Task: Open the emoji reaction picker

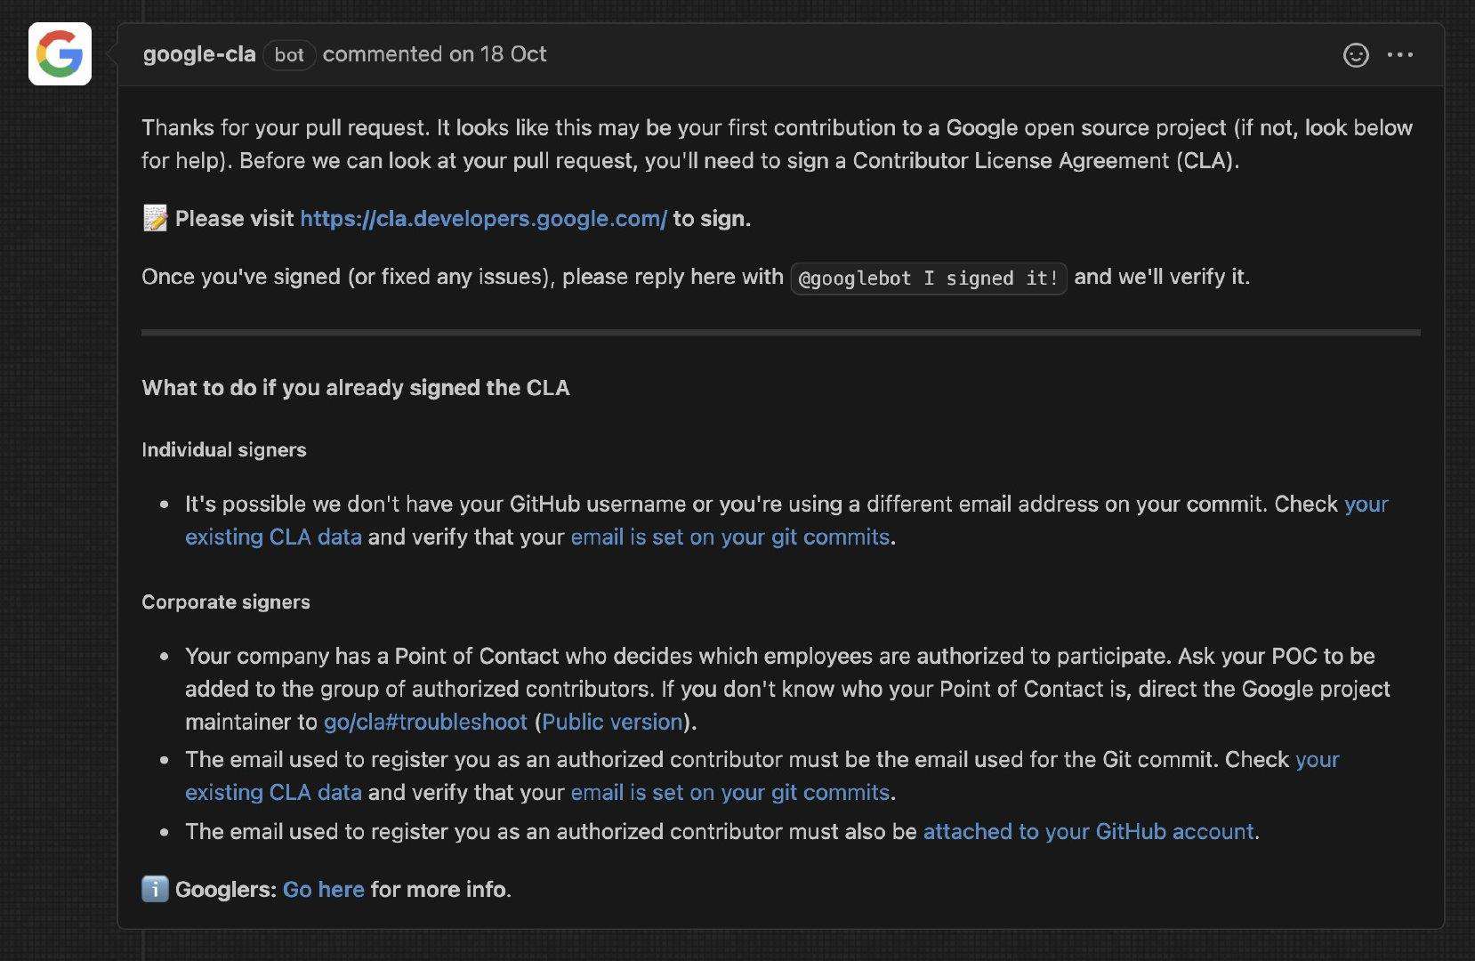Action: [1355, 55]
